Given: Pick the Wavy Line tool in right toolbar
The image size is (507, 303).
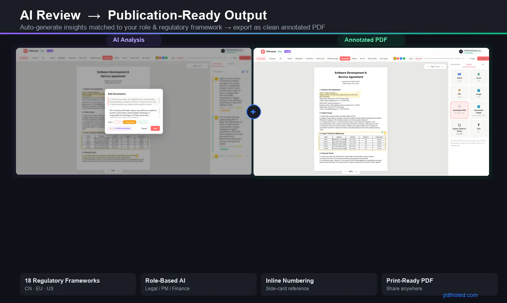Looking at the screenshot, I should (x=320, y=59).
